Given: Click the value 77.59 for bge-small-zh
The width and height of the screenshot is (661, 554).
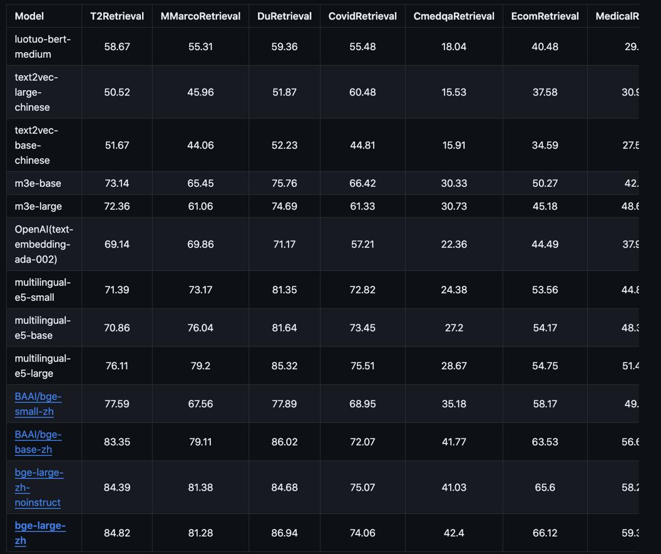Looking at the screenshot, I should point(117,404).
